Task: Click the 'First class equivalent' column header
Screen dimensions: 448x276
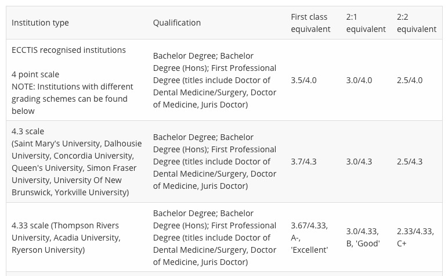Action: (310, 23)
